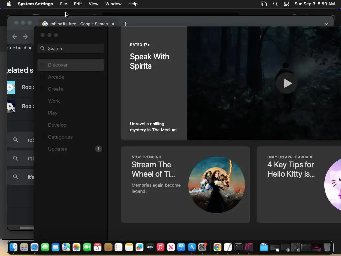The height and width of the screenshot is (256, 341).
Task: Open the Help menu
Action: tap(133, 4)
